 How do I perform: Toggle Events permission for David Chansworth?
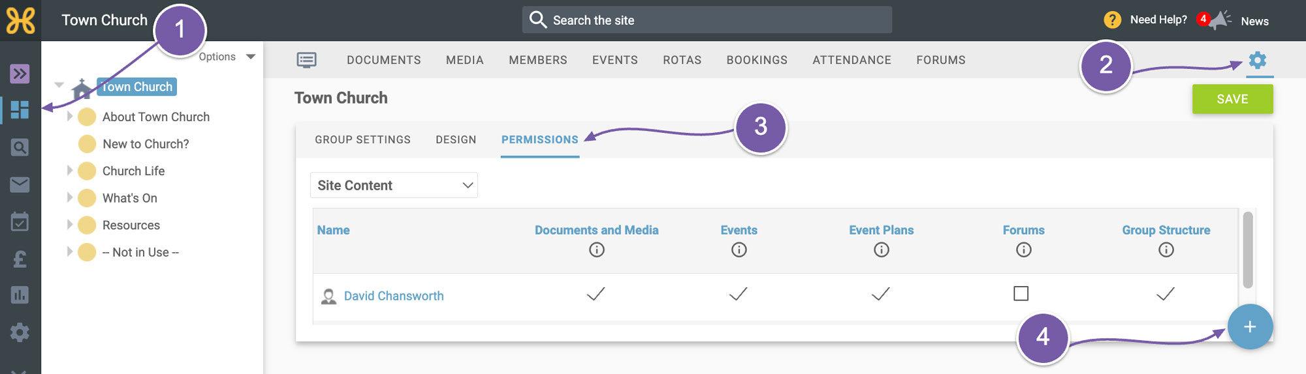point(739,294)
